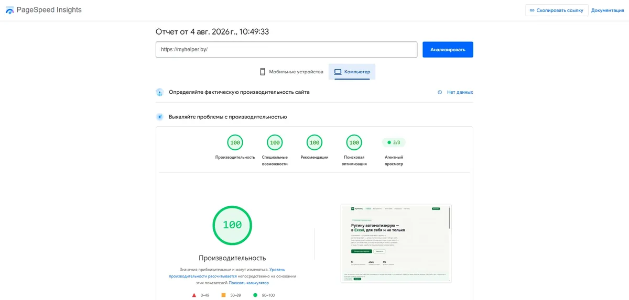Click the Рекомендации label under its gauge
Screen dimensions: 629x300
click(x=314, y=157)
